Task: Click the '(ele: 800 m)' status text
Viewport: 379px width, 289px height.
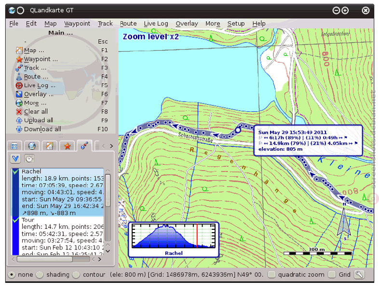Action: [x=128, y=275]
